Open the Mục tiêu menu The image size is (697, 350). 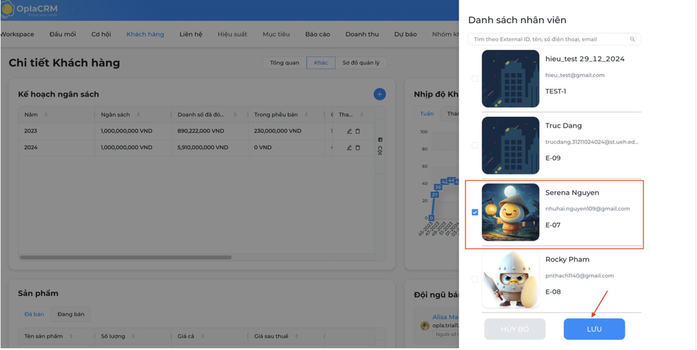click(276, 34)
